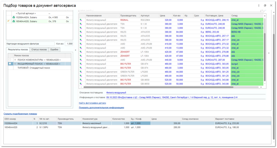Click the scroll-up arrow of the results table
Viewport: 277px width, 148px height.
[x=264, y=16]
